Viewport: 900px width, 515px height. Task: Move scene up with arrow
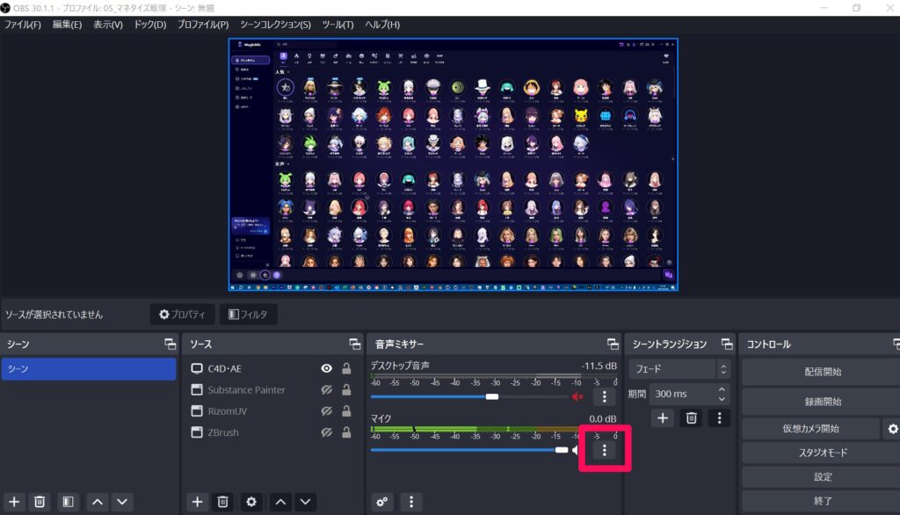point(98,502)
